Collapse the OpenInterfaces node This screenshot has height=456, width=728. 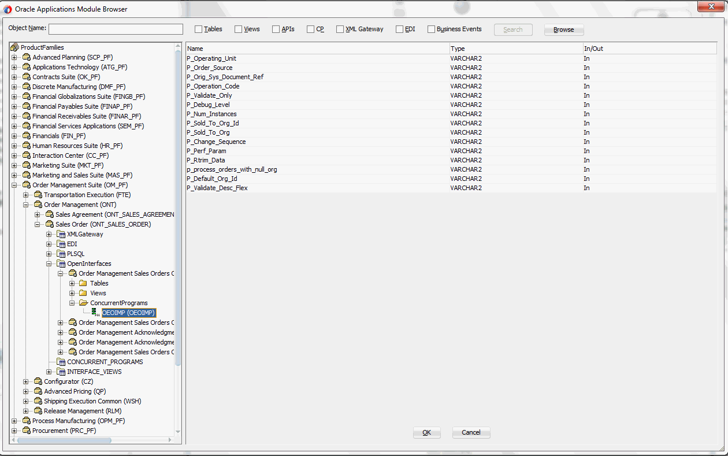[49, 264]
